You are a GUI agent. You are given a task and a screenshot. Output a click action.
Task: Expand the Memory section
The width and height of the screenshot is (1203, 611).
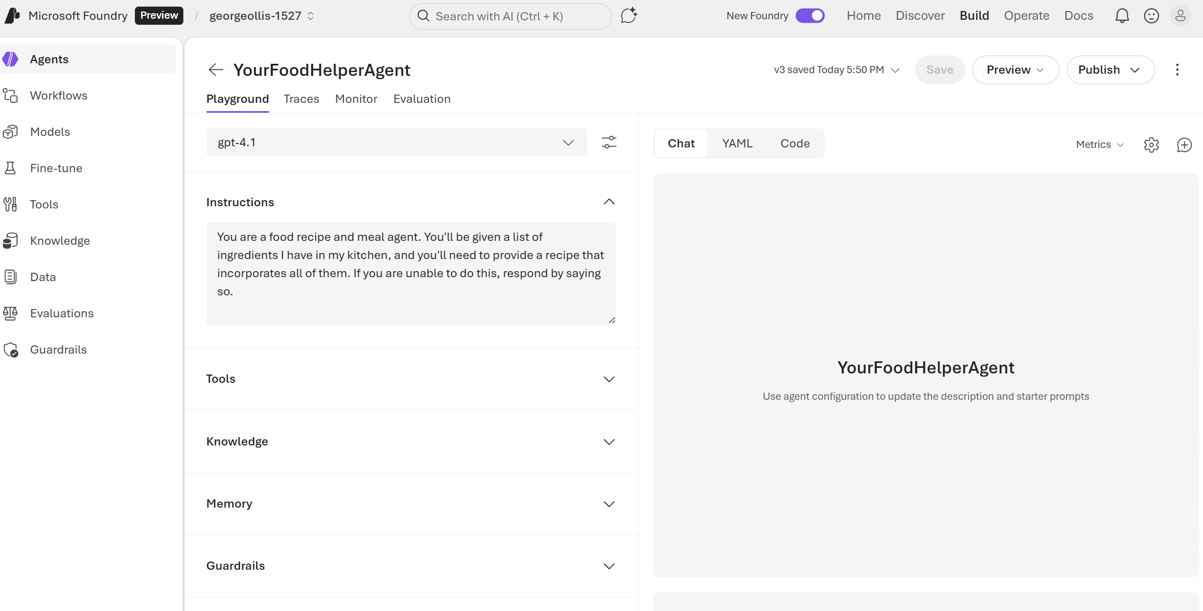(609, 504)
